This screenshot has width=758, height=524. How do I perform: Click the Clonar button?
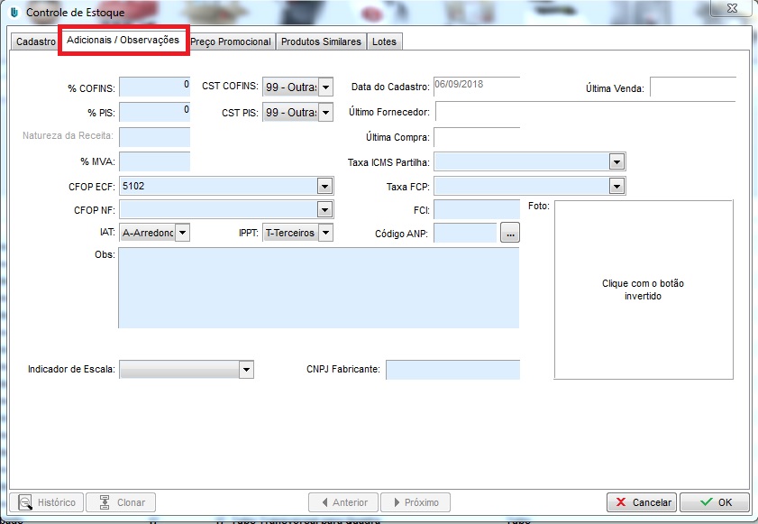tap(121, 502)
